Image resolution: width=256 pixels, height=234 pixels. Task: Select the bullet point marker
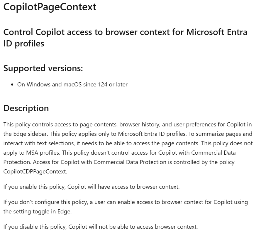click(12, 85)
